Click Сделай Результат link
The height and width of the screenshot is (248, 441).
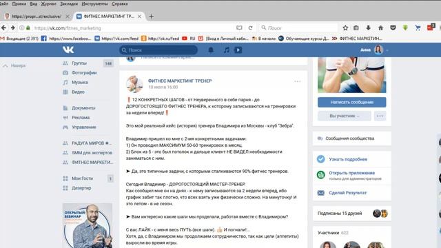[347, 193]
